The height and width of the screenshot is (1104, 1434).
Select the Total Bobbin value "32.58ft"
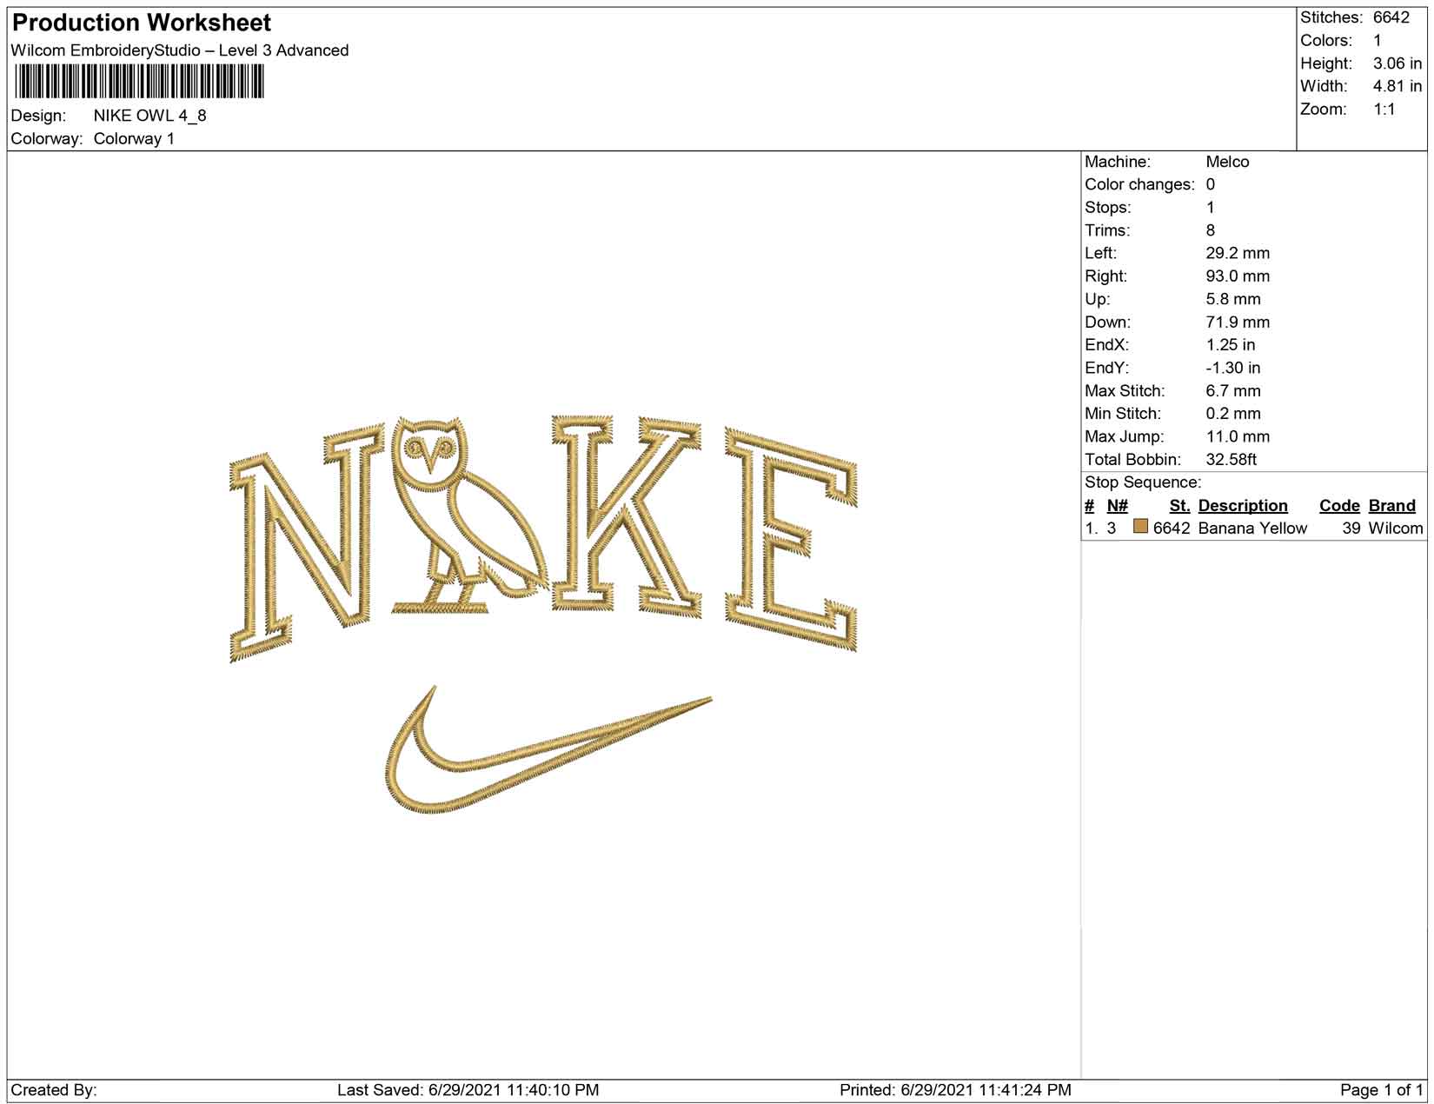tap(1232, 460)
